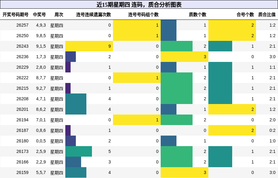Click the ratio 3:0 in row 26236
Image resolution: width=278 pixels, height=178 pixels.
pos(272,57)
